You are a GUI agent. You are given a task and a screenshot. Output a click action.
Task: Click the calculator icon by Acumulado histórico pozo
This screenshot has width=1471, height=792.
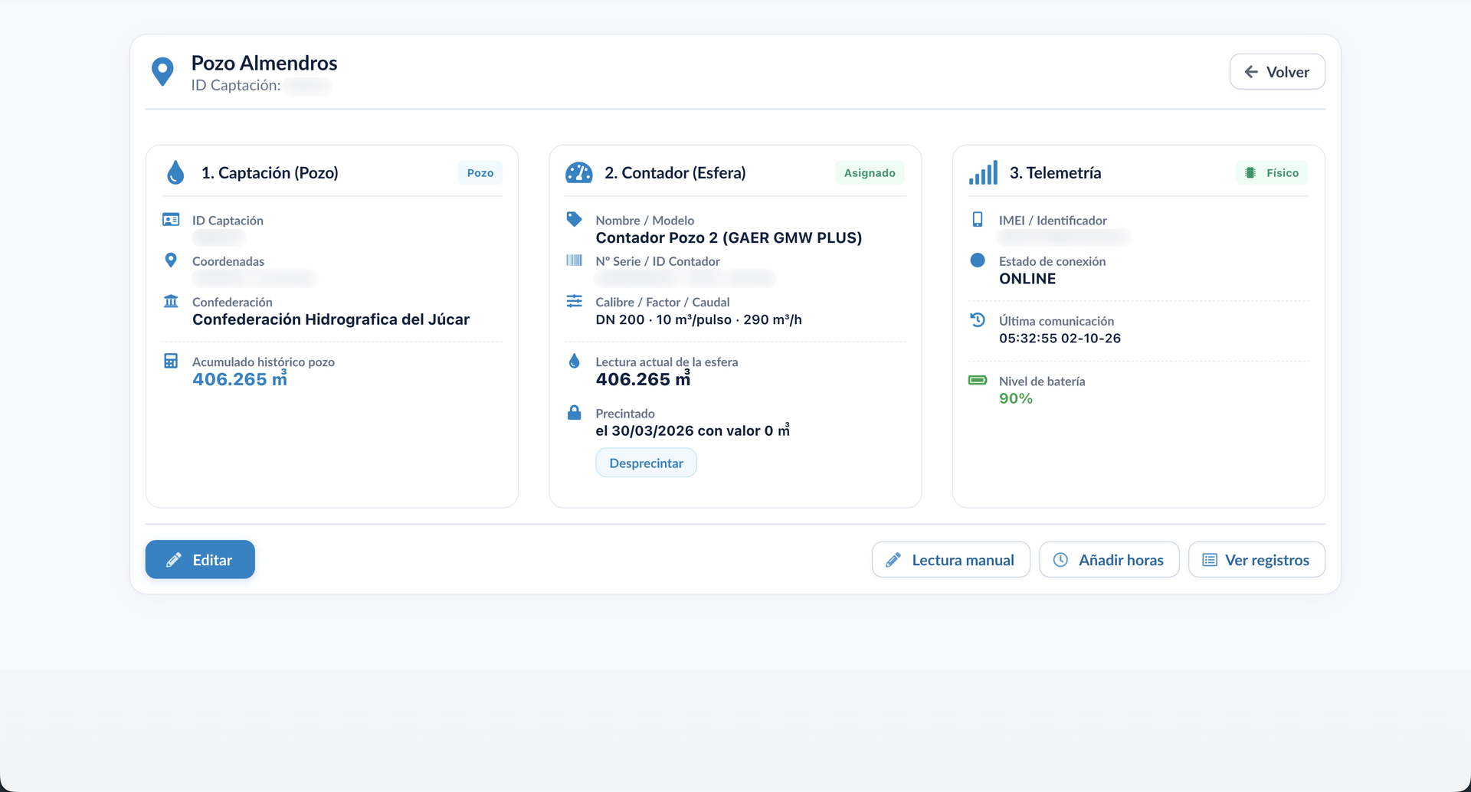point(171,361)
